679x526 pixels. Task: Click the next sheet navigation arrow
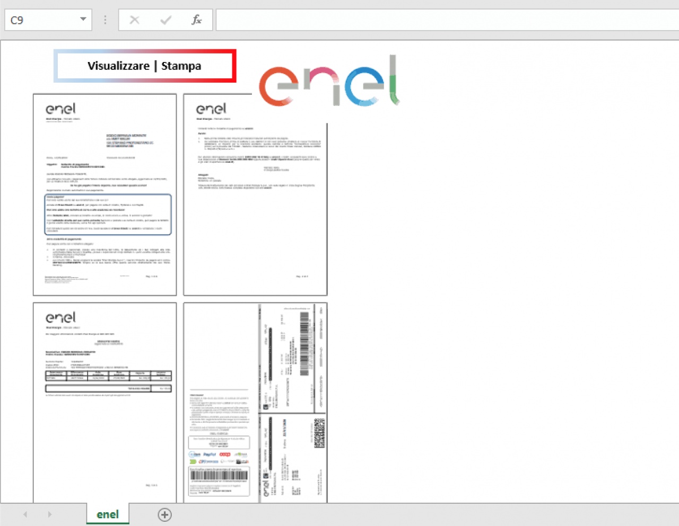pyautogui.click(x=49, y=514)
